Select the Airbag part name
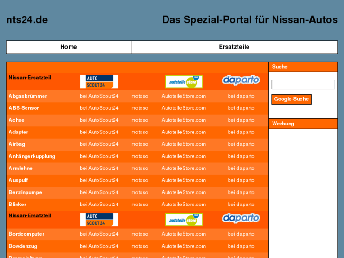The width and height of the screenshot is (344, 258). tap(17, 144)
